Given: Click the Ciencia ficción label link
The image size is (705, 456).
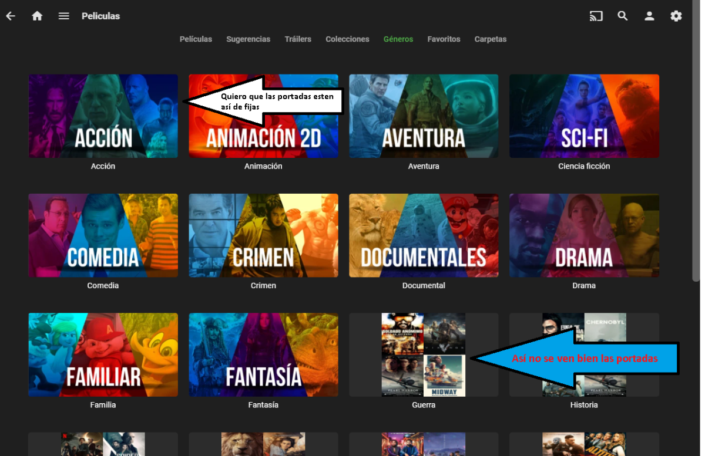Looking at the screenshot, I should (x=584, y=166).
